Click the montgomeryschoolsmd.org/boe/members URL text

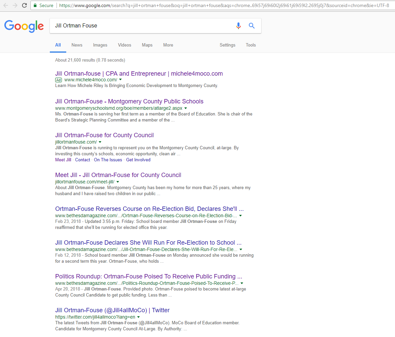119,108
